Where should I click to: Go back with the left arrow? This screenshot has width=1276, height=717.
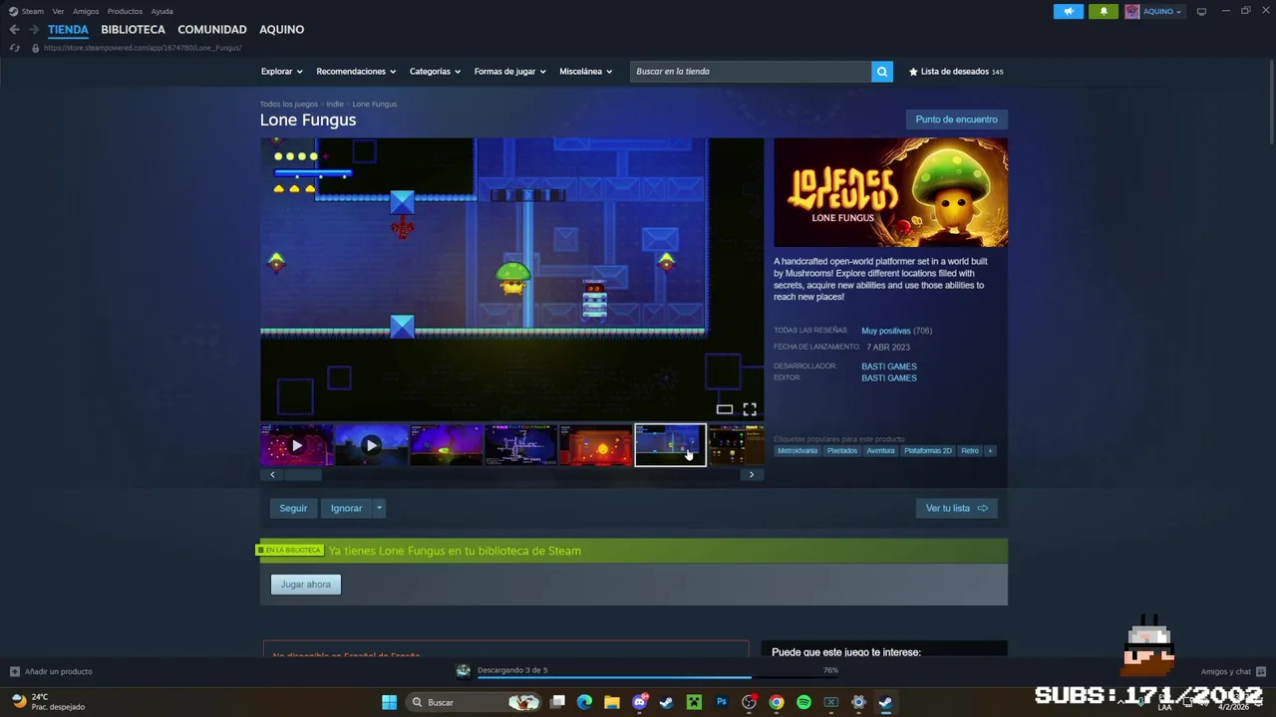14,30
